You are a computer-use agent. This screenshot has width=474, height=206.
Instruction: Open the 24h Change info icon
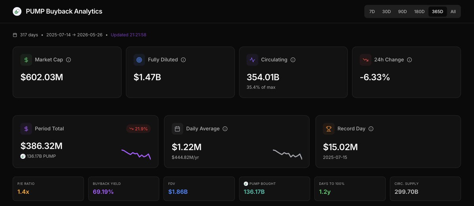[409, 60]
